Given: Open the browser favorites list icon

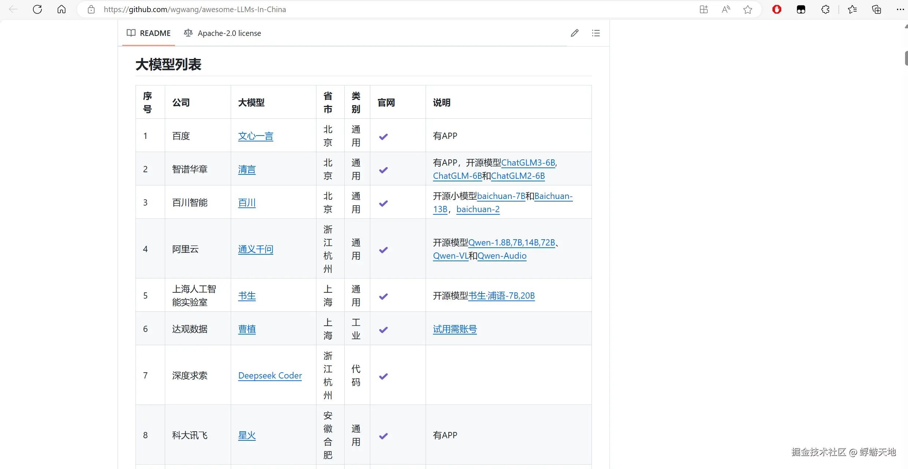Looking at the screenshot, I should [852, 10].
